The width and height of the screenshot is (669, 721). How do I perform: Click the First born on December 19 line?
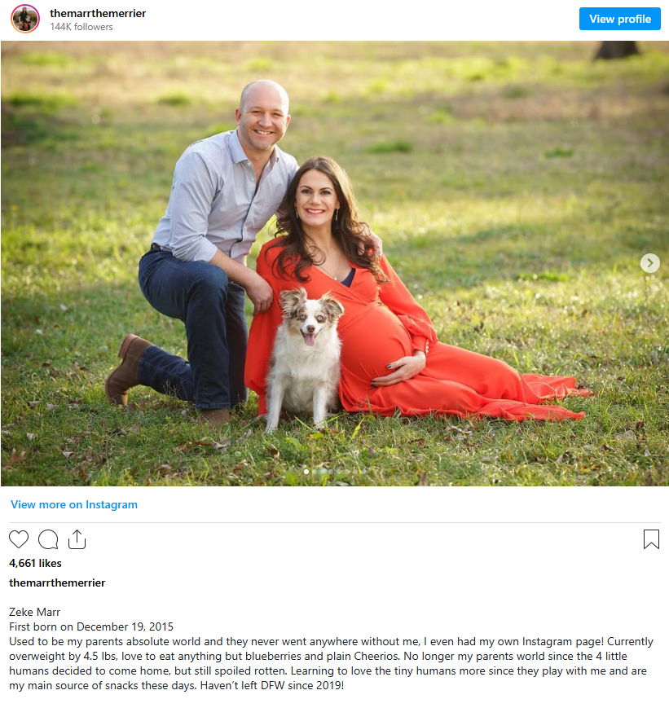[x=91, y=626]
